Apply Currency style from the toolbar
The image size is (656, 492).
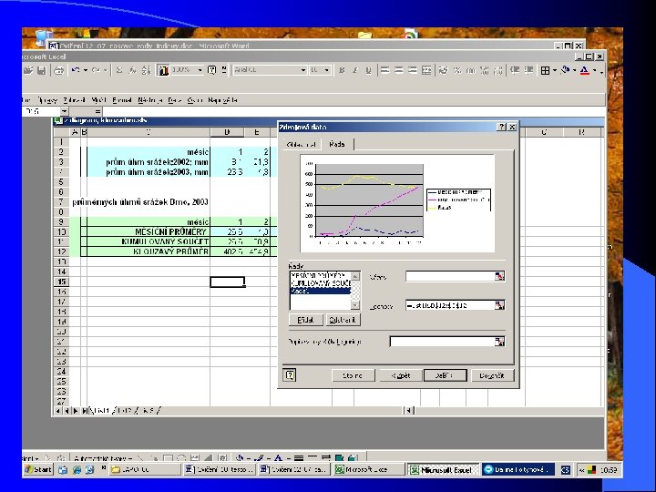(x=444, y=70)
